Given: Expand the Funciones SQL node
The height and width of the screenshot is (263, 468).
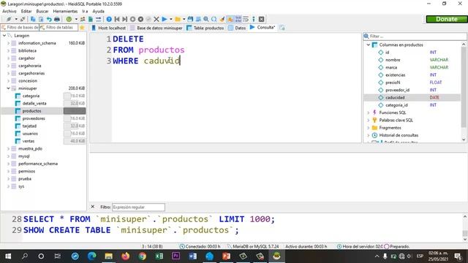Looking at the screenshot, I should click(x=369, y=113).
